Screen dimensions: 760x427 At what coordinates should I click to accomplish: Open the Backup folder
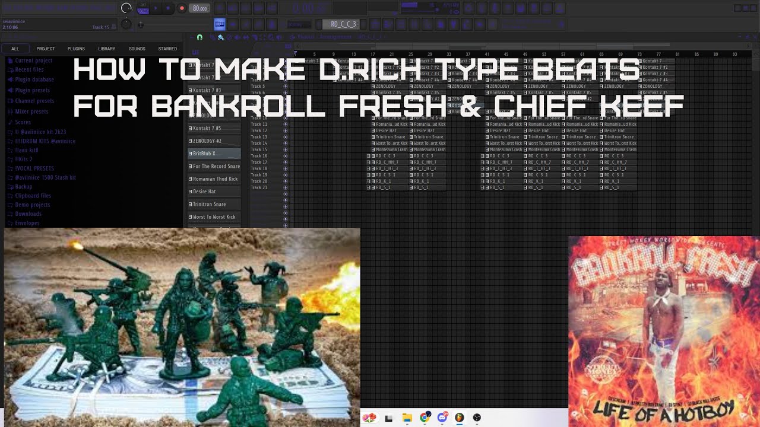click(x=20, y=186)
